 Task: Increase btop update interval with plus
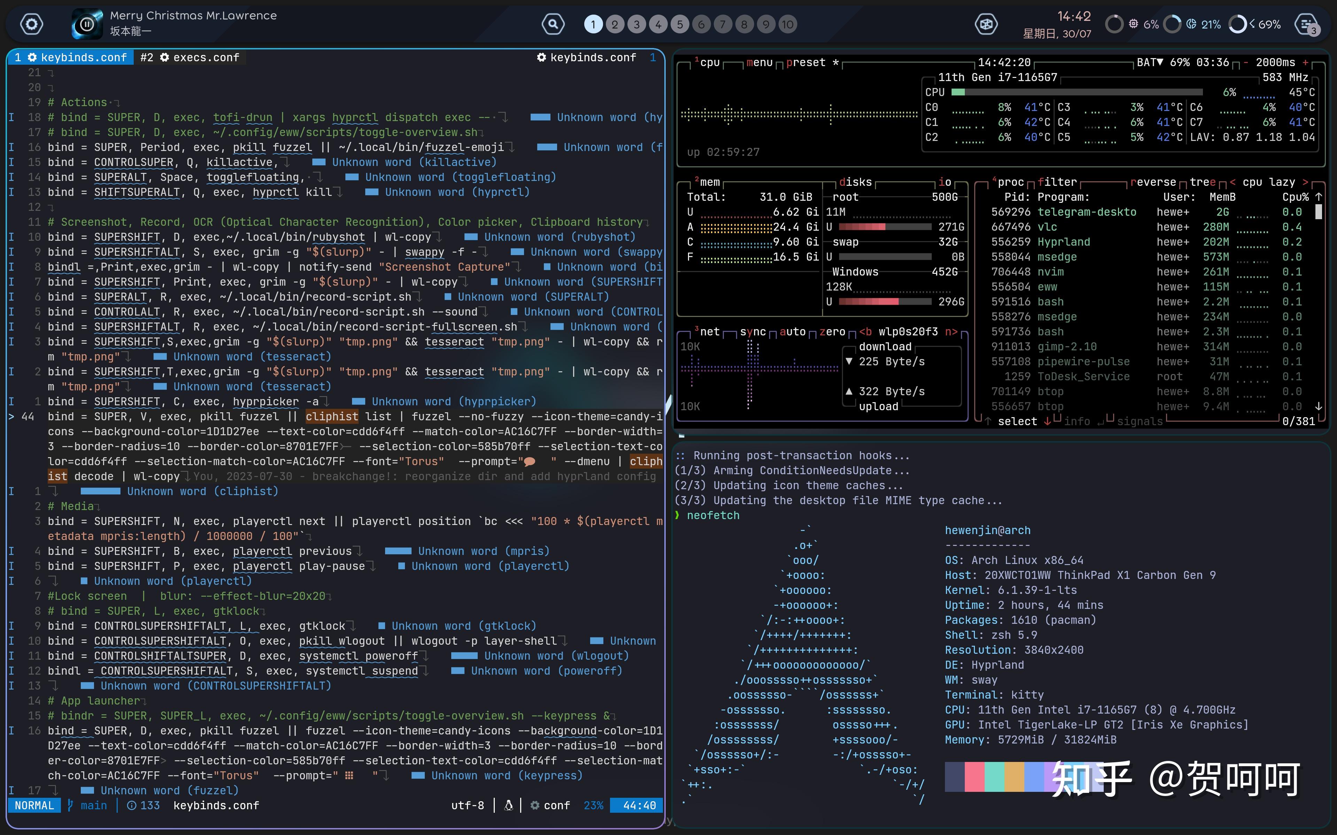1306,62
